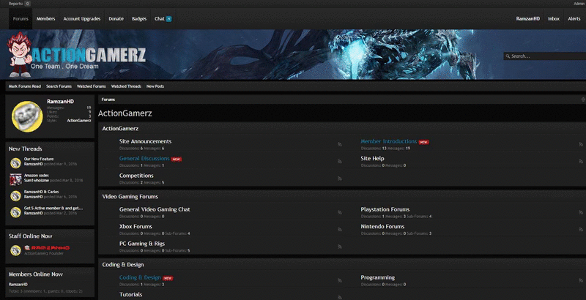Open the Inbox menu
This screenshot has height=300, width=586.
(x=554, y=18)
